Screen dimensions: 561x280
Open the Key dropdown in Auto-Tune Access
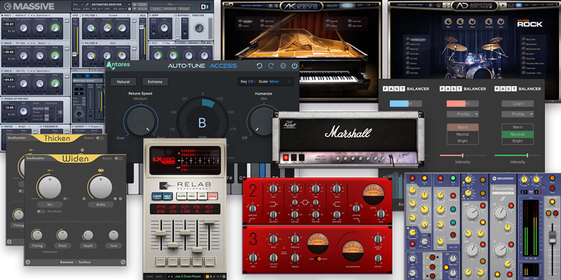(x=249, y=81)
